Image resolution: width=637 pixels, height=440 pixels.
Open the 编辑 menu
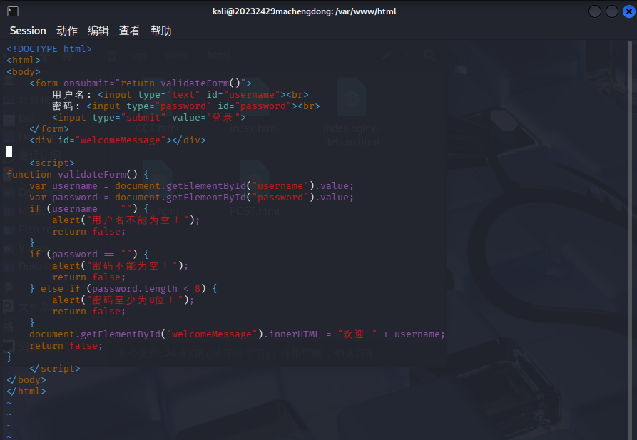pyautogui.click(x=98, y=31)
